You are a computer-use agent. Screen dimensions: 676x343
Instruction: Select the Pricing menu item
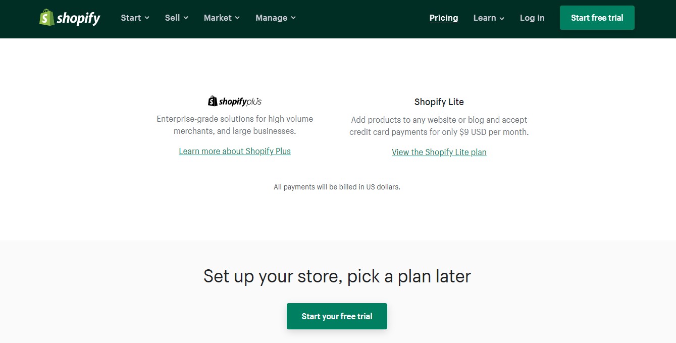[x=443, y=18]
